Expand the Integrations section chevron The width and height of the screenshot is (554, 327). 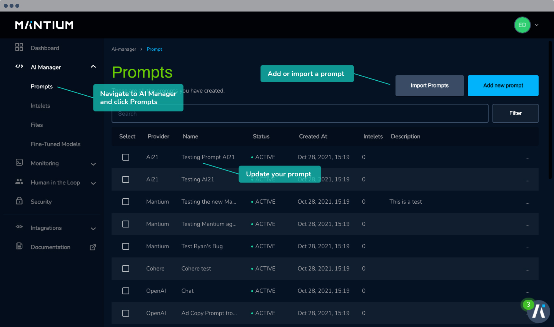[93, 229]
